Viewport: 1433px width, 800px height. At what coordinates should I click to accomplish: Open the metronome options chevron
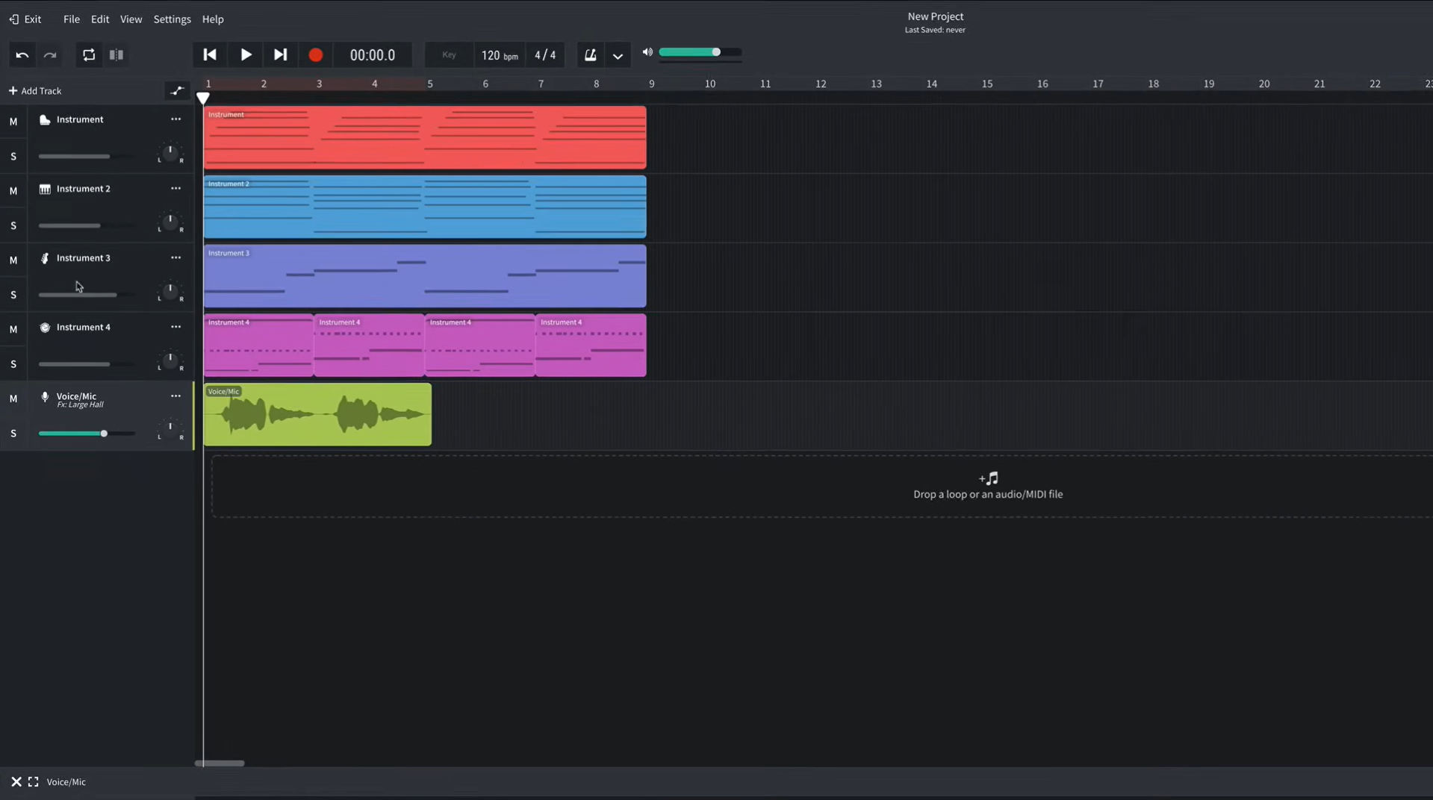coord(618,55)
